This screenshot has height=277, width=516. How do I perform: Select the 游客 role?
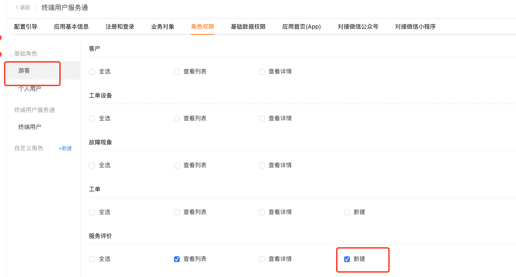point(43,70)
